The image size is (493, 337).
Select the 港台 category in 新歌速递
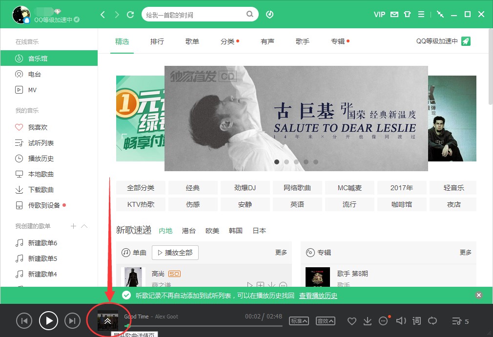point(188,231)
